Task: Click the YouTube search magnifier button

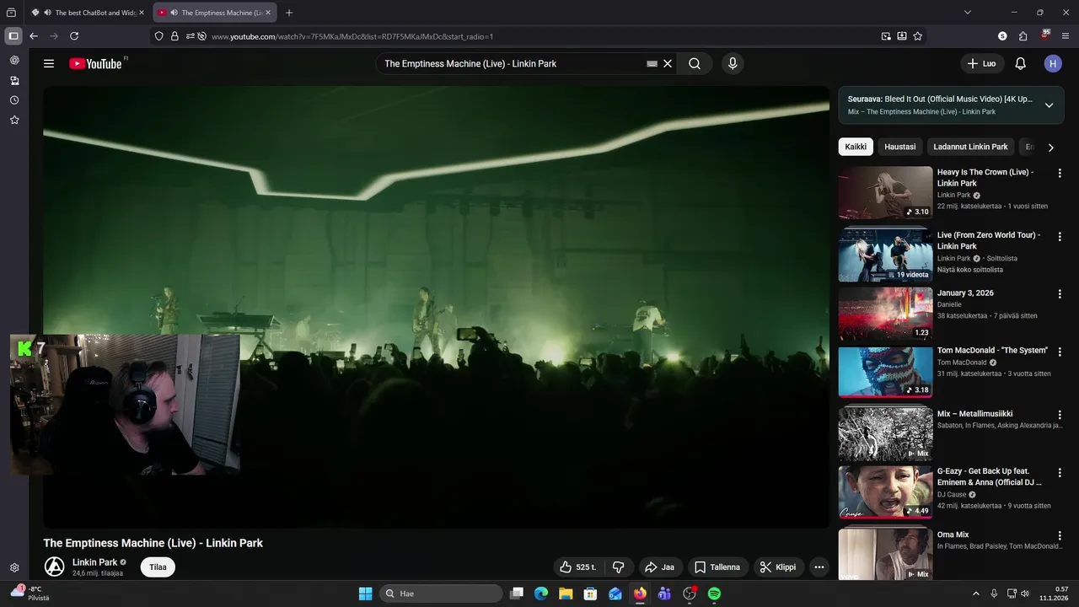Action: pos(695,63)
